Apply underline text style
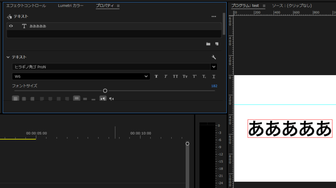Screen dimensions: 336x188 214,76
